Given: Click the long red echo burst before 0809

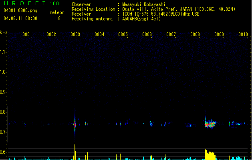Looking at the screenshot, I should [x=210, y=124].
